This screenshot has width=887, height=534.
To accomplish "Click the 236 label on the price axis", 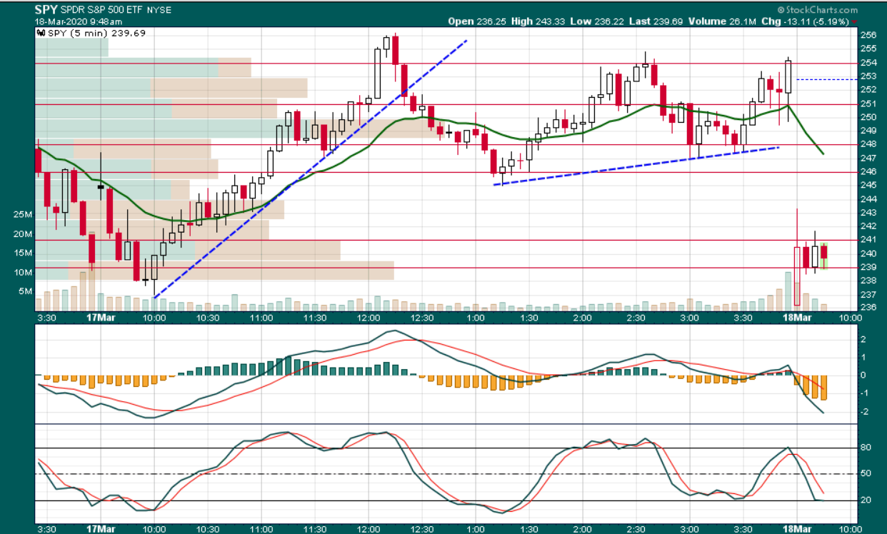I will [868, 308].
